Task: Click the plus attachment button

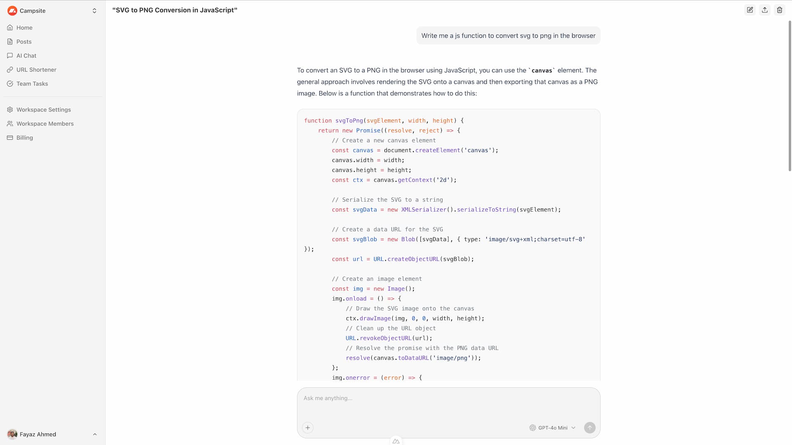Action: click(308, 428)
